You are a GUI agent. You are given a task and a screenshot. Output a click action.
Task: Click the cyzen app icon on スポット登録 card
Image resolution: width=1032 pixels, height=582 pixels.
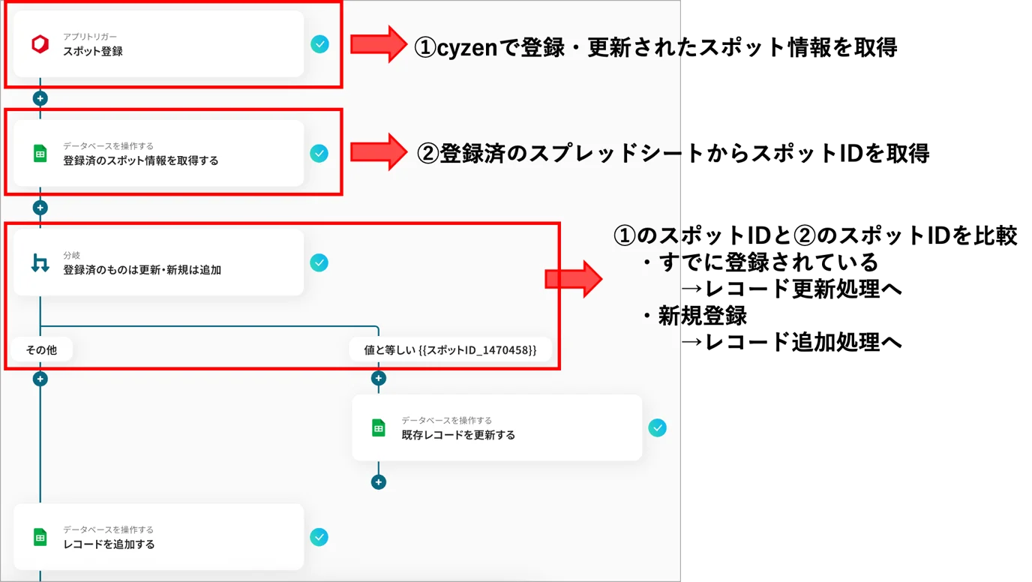pyautogui.click(x=40, y=44)
